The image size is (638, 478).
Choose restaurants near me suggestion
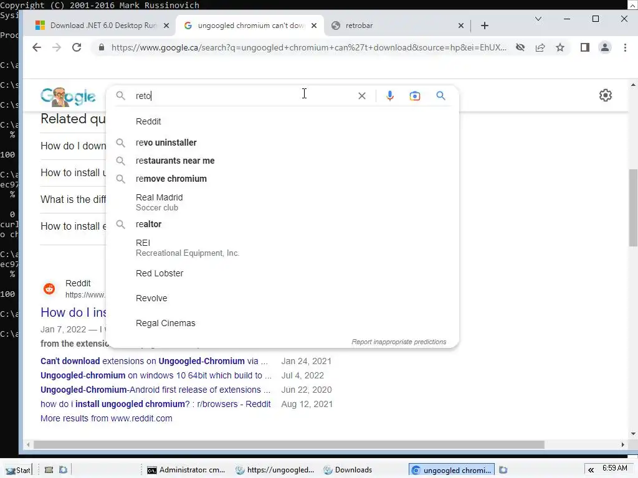click(x=283, y=161)
